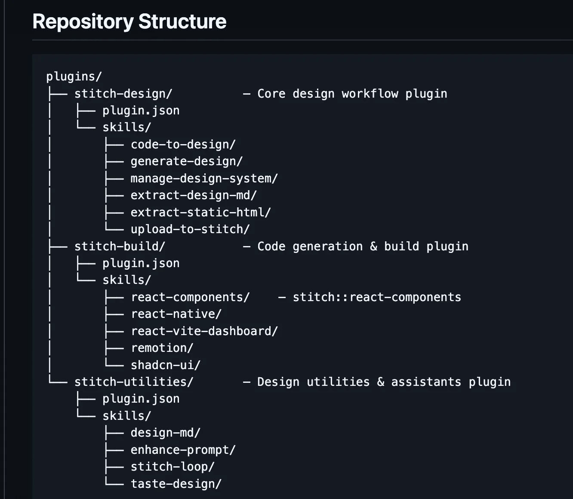The width and height of the screenshot is (573, 499).
Task: Select the "shadcn-ui/" entry
Action: click(166, 365)
